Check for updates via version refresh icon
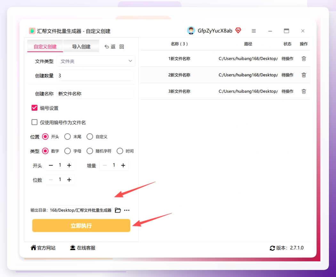The height and width of the screenshot is (277, 336). click(272, 248)
